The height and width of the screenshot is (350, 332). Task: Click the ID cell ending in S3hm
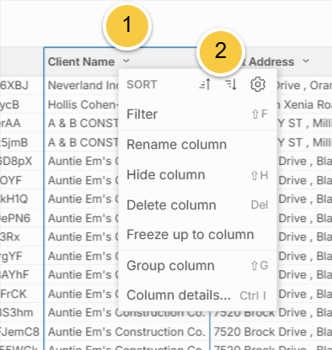(x=22, y=313)
